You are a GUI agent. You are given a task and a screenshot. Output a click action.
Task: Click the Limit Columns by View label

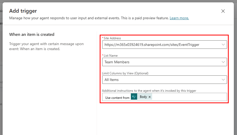[125, 73]
